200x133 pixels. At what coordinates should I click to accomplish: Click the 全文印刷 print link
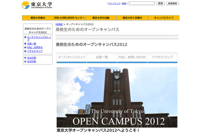point(32,62)
